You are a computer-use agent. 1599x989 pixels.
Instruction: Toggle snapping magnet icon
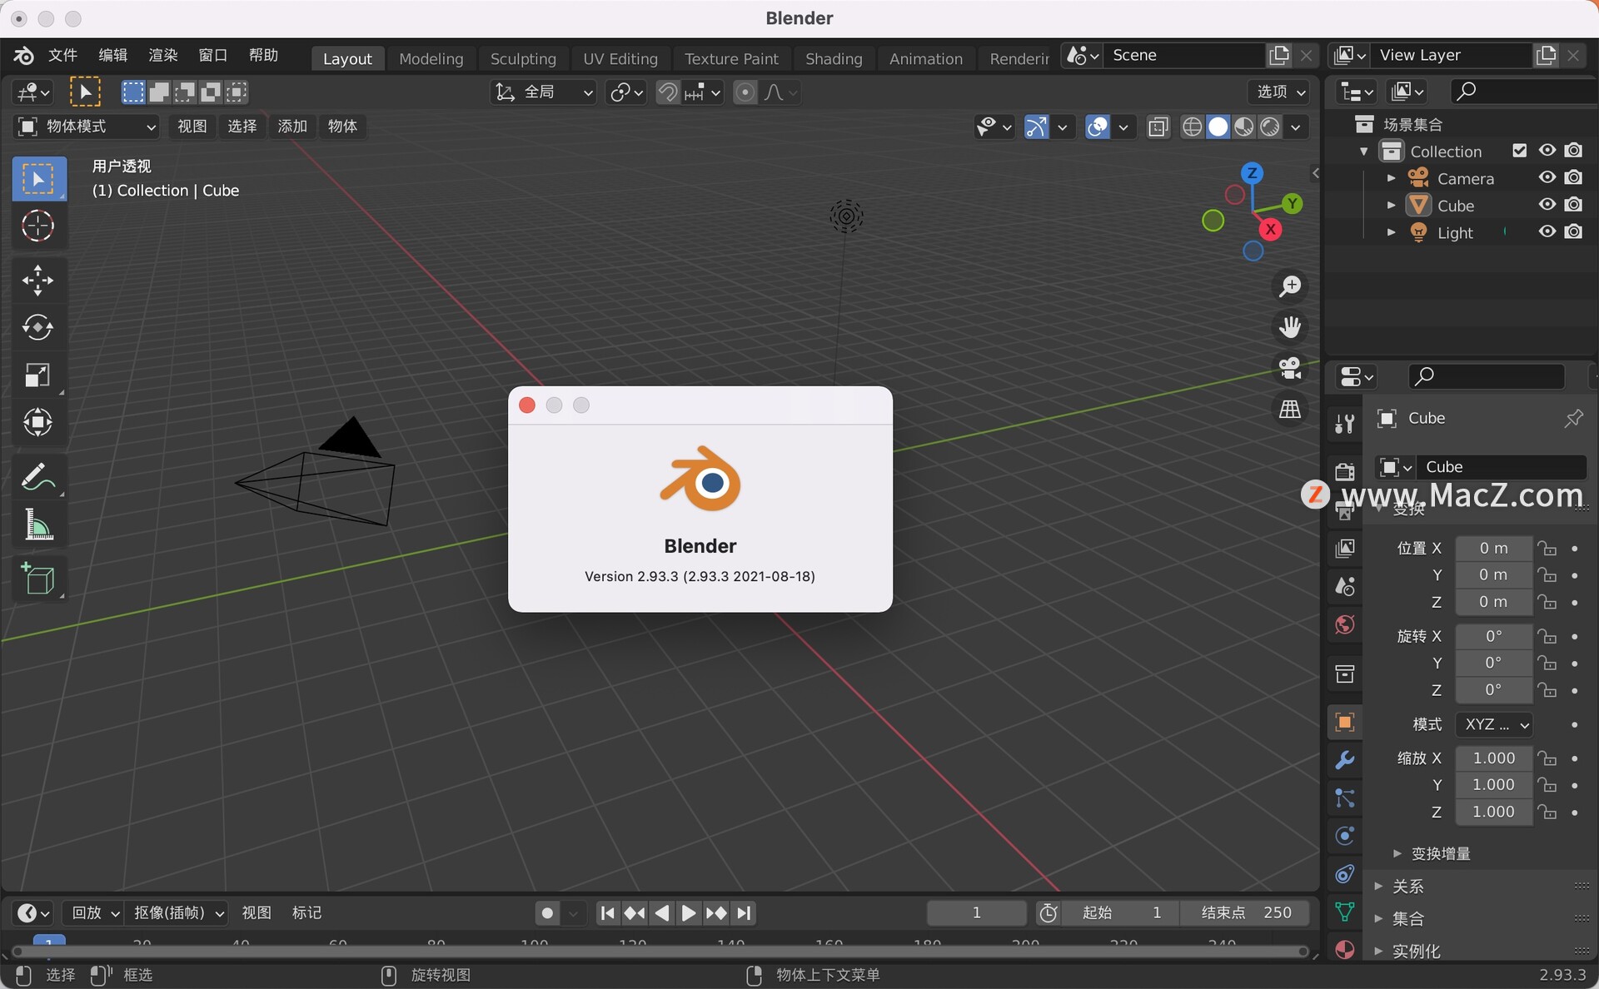(668, 92)
